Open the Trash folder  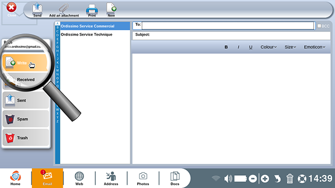26,138
